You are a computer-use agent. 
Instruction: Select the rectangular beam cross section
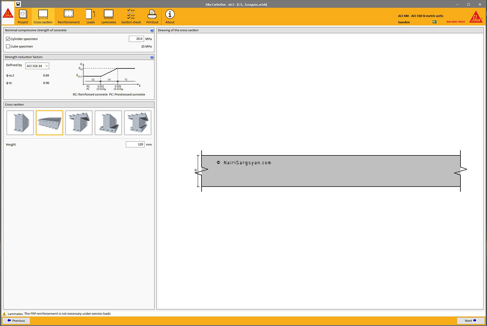[x=20, y=123]
